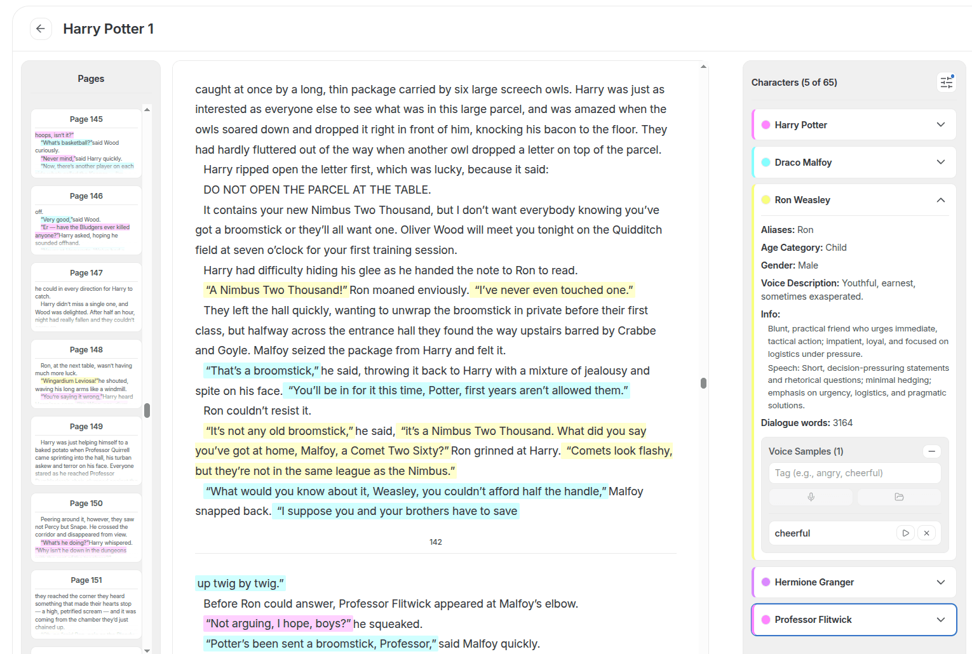Image resolution: width=972 pixels, height=654 pixels.
Task: Delete the cheerful voice sample with the X
Action: click(926, 533)
